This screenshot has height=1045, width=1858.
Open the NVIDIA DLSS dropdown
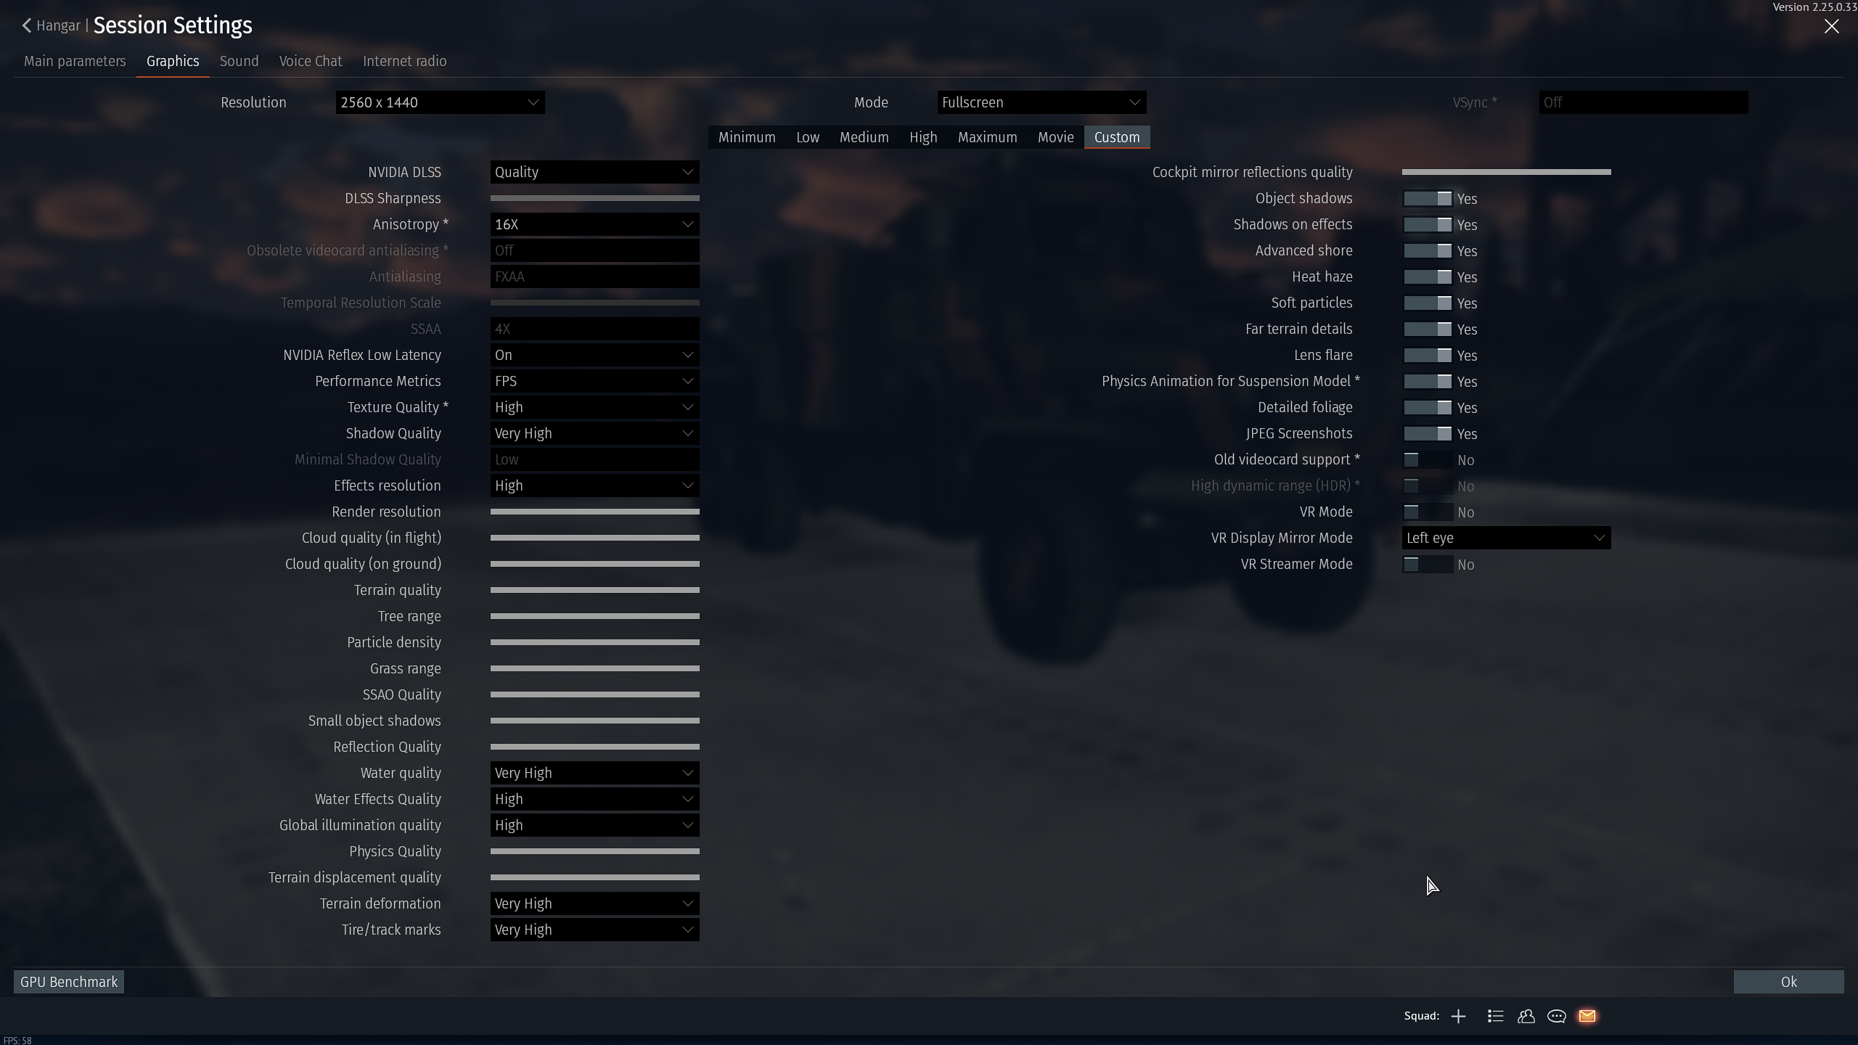[594, 172]
